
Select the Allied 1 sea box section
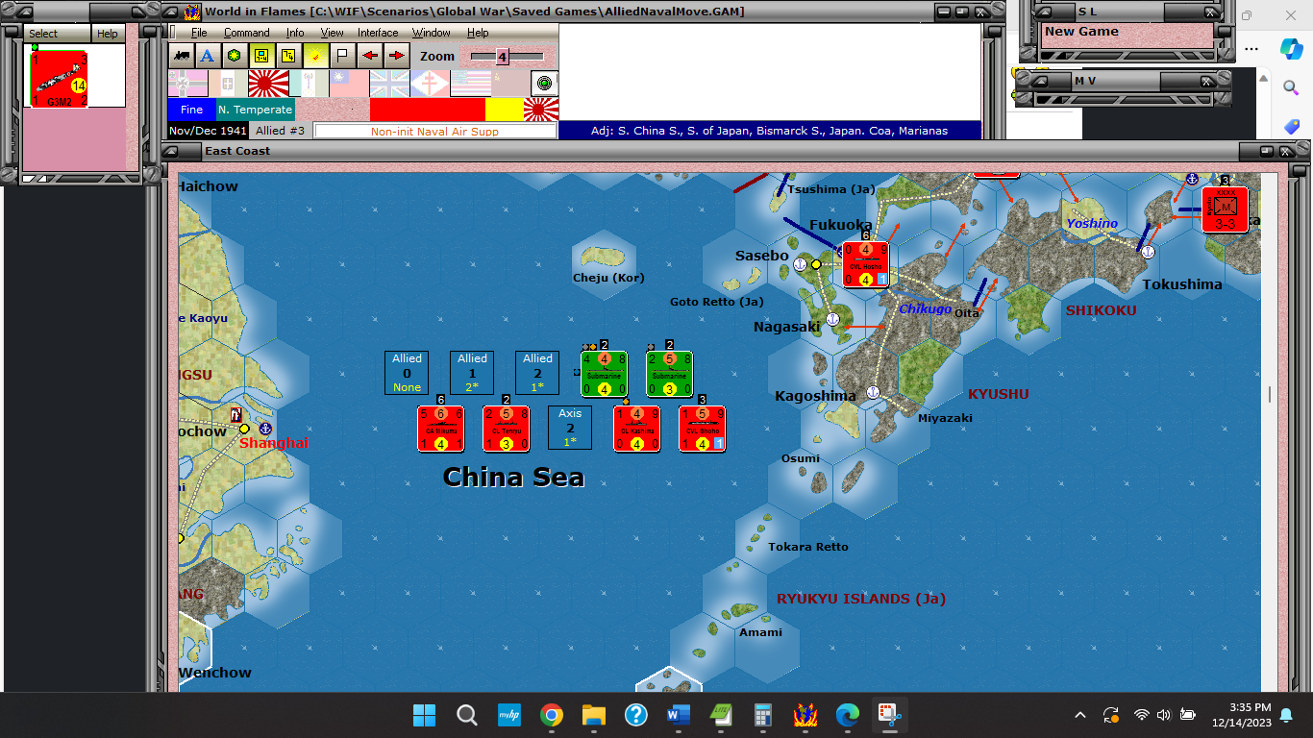[472, 373]
